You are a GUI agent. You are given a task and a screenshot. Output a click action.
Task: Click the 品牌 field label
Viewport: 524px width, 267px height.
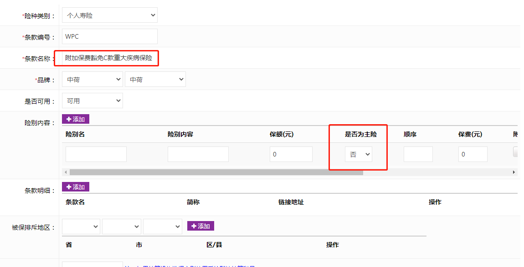pos(45,80)
